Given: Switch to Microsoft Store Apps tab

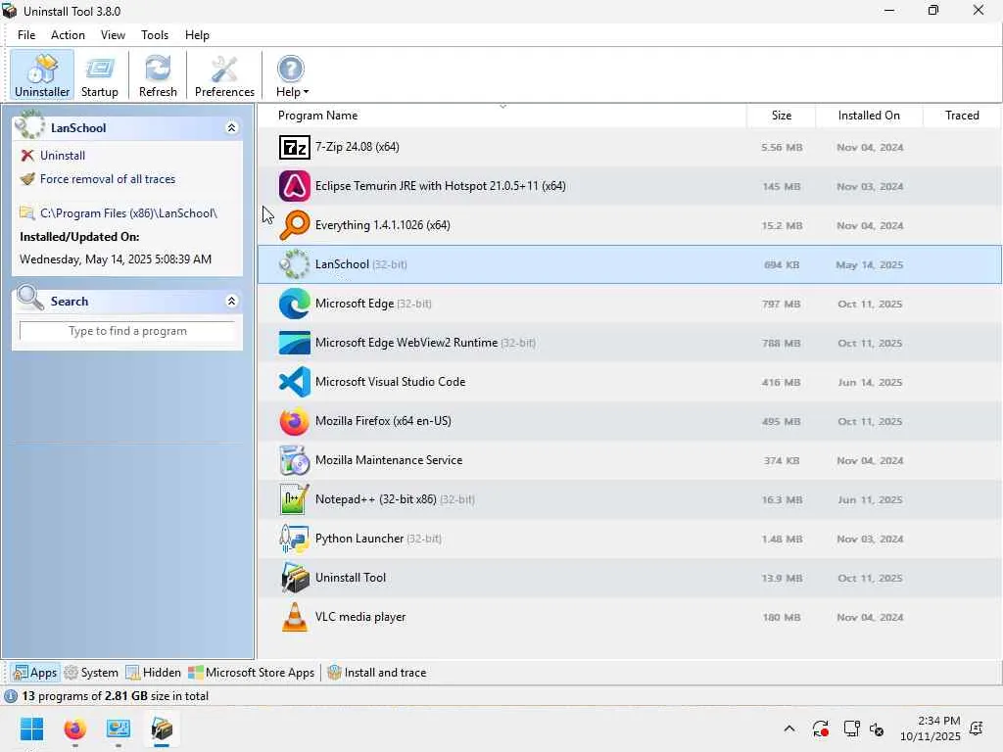Looking at the screenshot, I should click(x=251, y=673).
